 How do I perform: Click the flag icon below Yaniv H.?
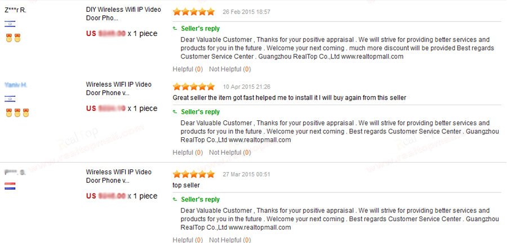[10, 98]
